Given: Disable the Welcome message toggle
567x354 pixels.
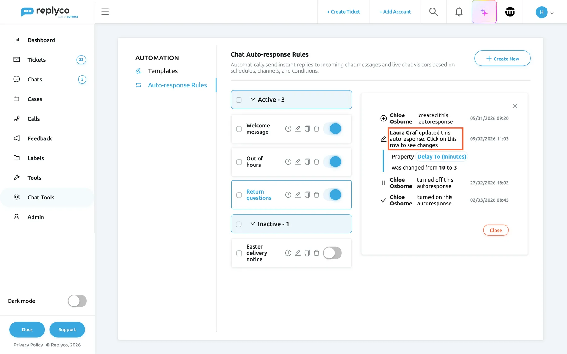Looking at the screenshot, I should [x=332, y=129].
